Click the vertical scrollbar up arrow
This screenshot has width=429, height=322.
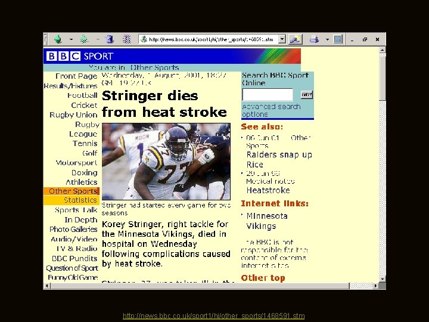pyautogui.click(x=383, y=50)
